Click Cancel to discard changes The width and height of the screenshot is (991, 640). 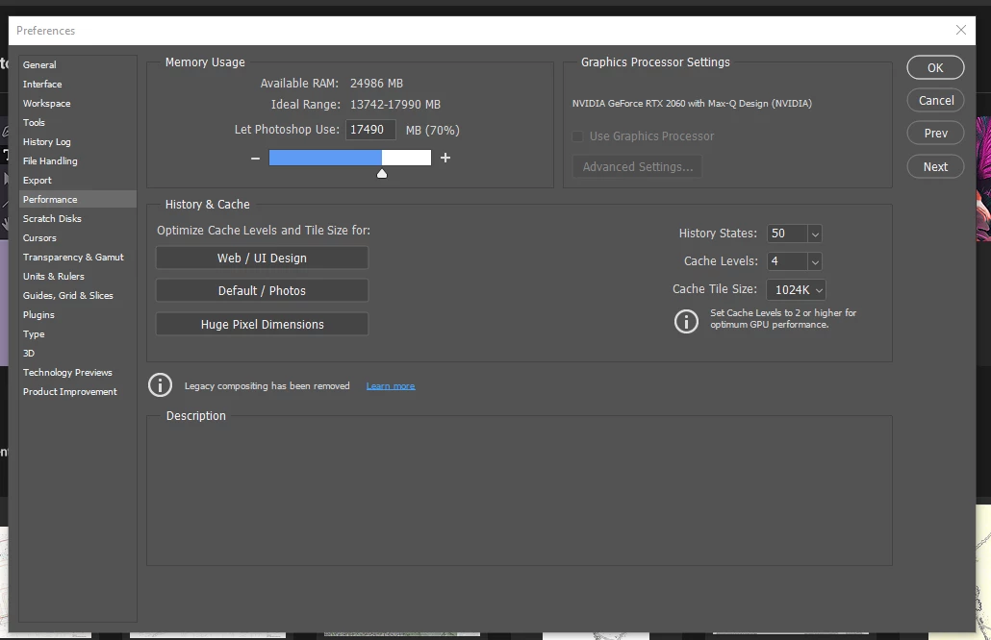[935, 100]
